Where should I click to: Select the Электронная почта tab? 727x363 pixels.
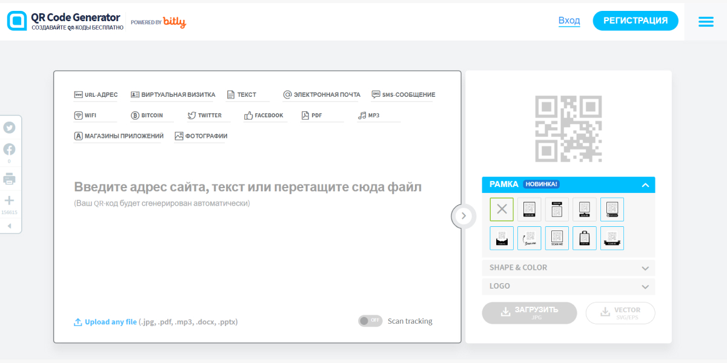(x=322, y=95)
